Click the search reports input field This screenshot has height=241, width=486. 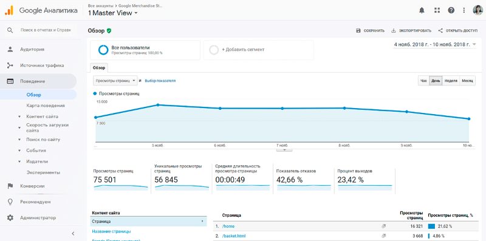click(x=46, y=30)
